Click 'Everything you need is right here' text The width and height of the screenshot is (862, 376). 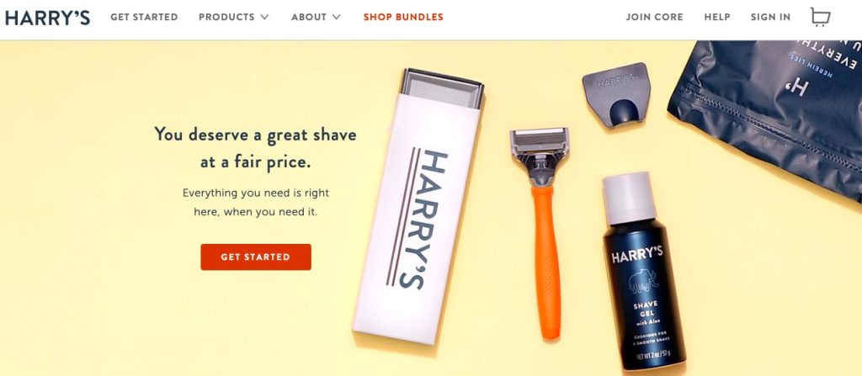pyautogui.click(x=256, y=202)
